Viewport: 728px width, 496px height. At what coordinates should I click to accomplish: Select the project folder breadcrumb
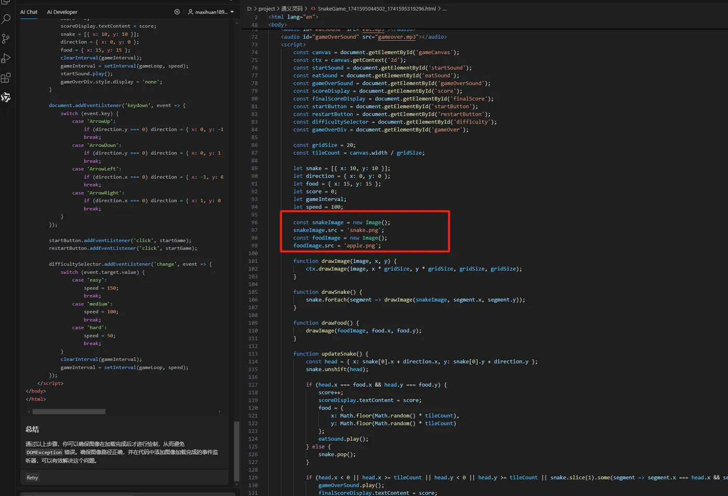267,9
